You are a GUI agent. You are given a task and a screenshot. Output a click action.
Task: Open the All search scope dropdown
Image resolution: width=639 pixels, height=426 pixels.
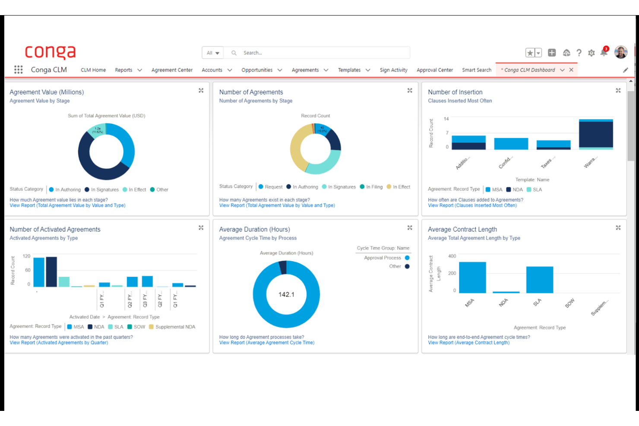tap(213, 53)
